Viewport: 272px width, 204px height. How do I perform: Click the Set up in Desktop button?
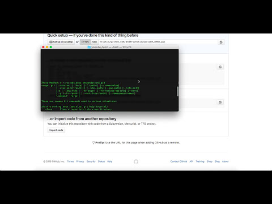pos(61,42)
